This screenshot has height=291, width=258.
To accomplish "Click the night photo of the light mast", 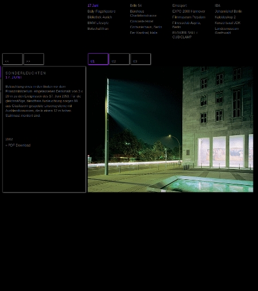I will pyautogui.click(x=170, y=129).
